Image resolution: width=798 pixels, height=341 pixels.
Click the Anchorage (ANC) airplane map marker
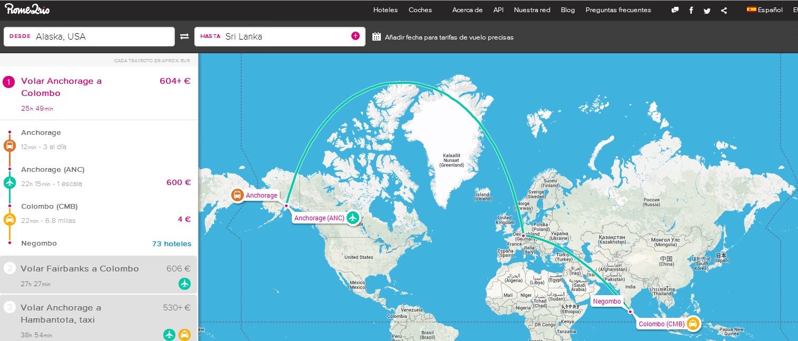coord(352,217)
